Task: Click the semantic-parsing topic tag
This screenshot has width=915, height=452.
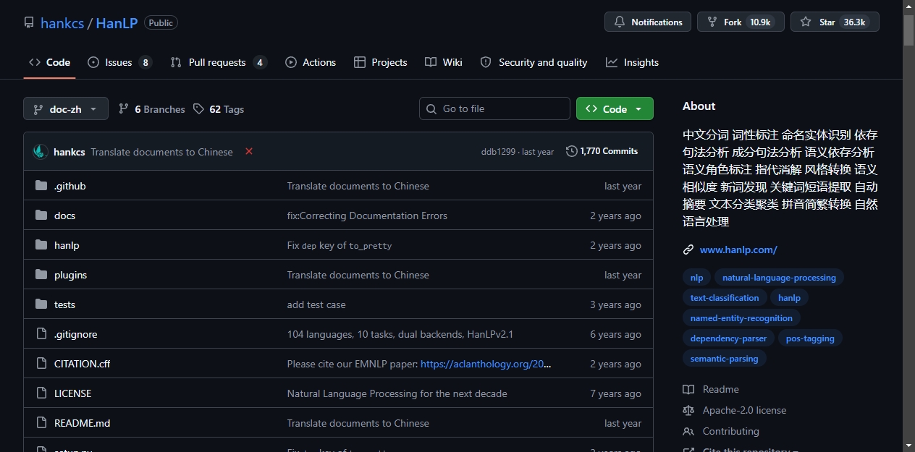Action: 725,359
